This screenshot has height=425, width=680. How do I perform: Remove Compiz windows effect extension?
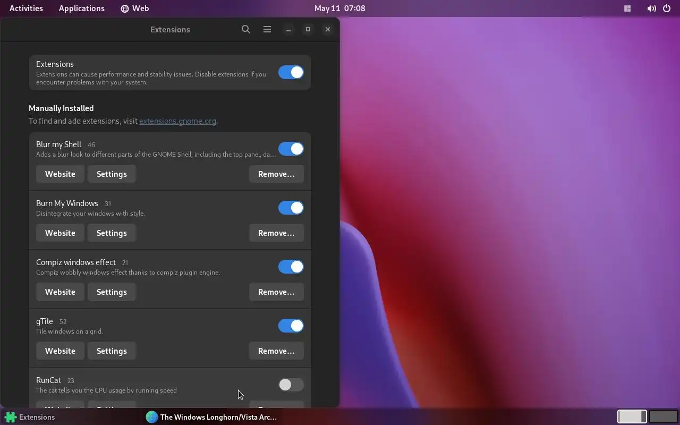click(x=276, y=292)
